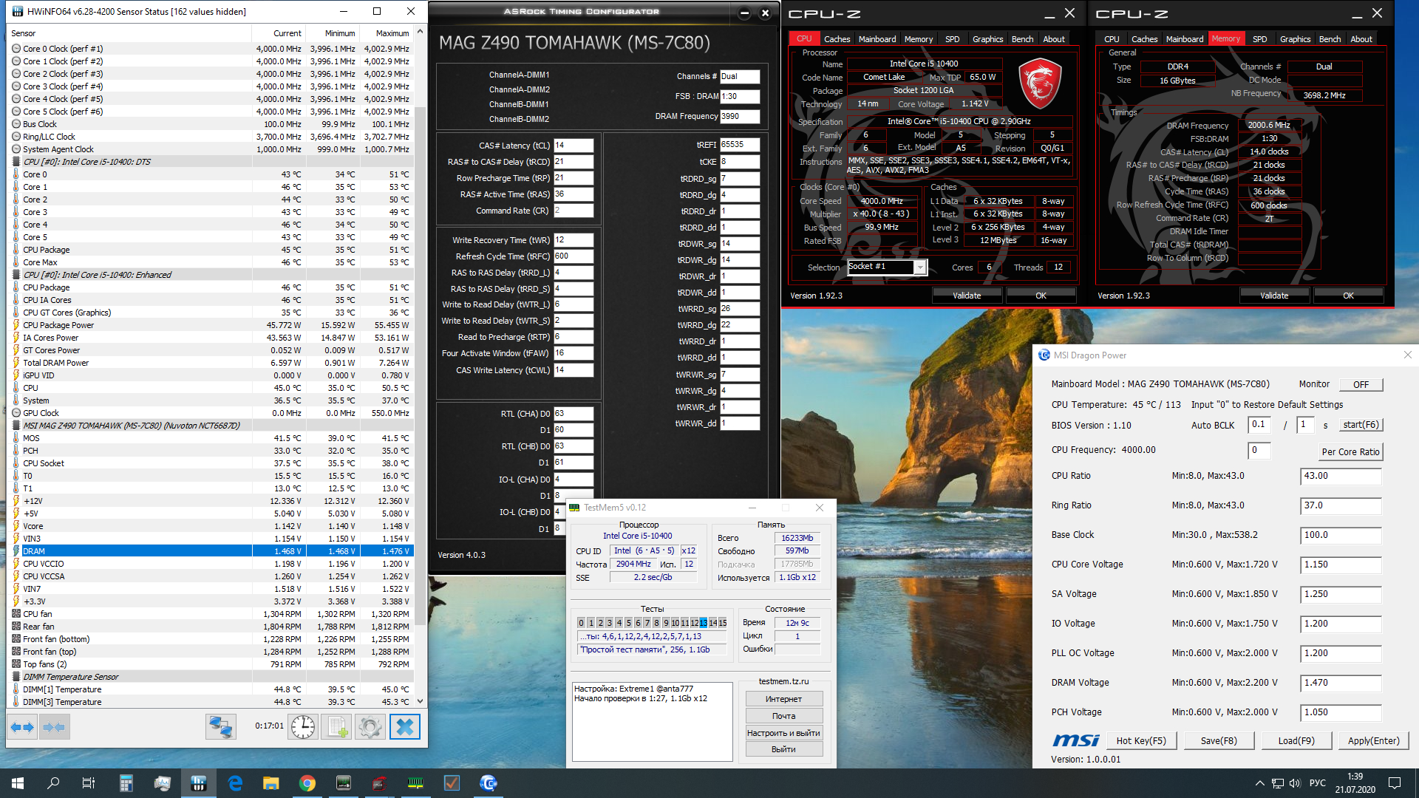Click the DRAM Voltage 1.470 input field

[1340, 683]
